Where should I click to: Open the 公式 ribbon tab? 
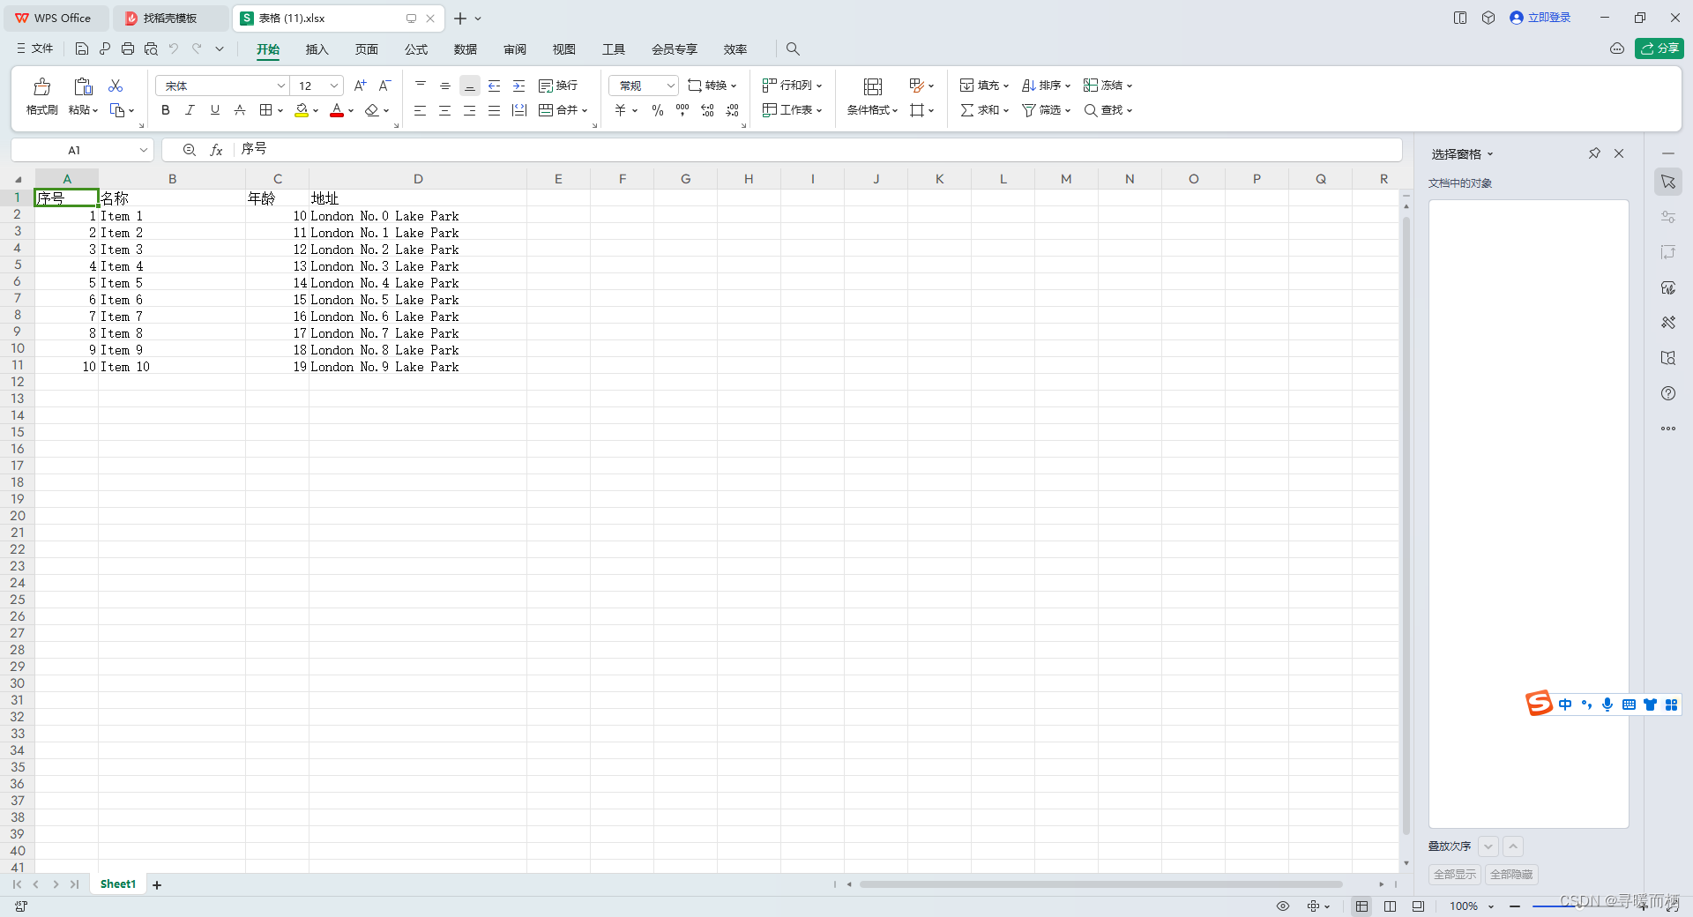click(x=415, y=49)
